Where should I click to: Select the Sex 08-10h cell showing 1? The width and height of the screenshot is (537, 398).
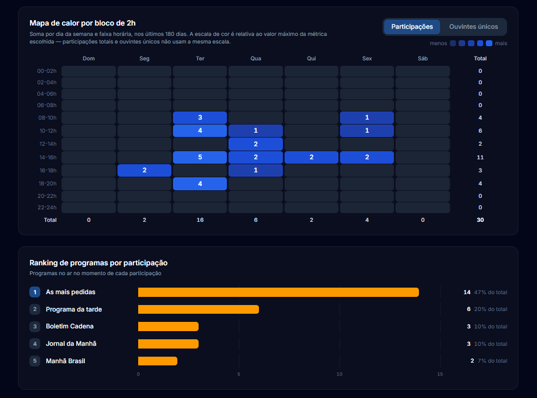click(x=367, y=117)
